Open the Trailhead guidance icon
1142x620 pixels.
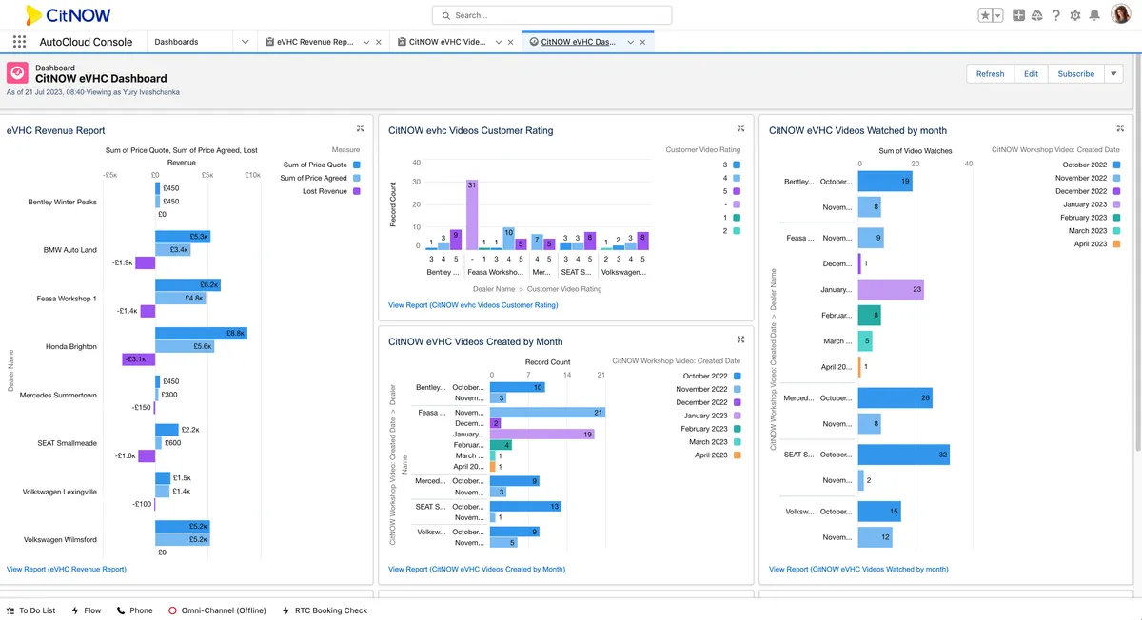(1036, 15)
